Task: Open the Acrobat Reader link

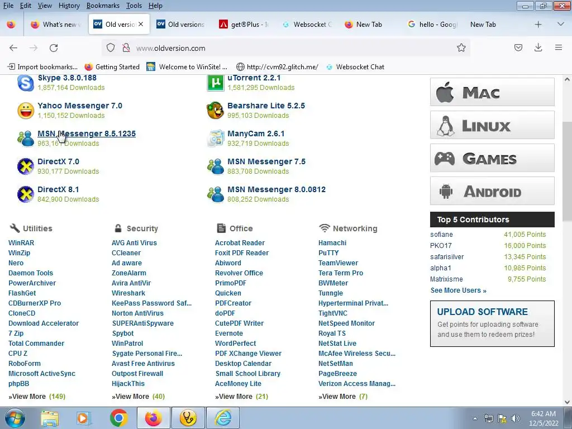Action: pyautogui.click(x=240, y=243)
